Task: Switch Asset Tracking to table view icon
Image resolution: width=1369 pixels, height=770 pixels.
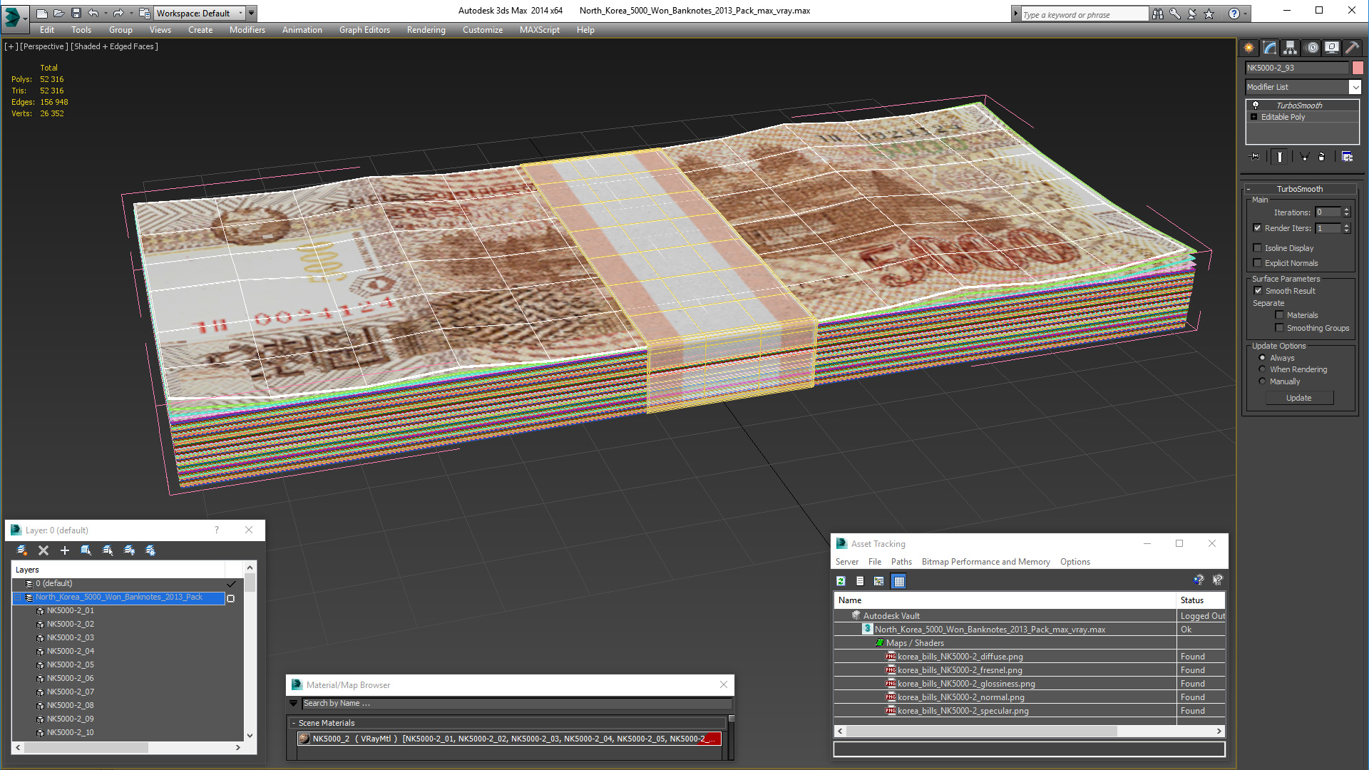Action: tap(899, 581)
